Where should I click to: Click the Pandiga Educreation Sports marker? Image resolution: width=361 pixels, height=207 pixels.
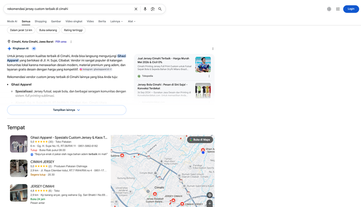(190, 166)
